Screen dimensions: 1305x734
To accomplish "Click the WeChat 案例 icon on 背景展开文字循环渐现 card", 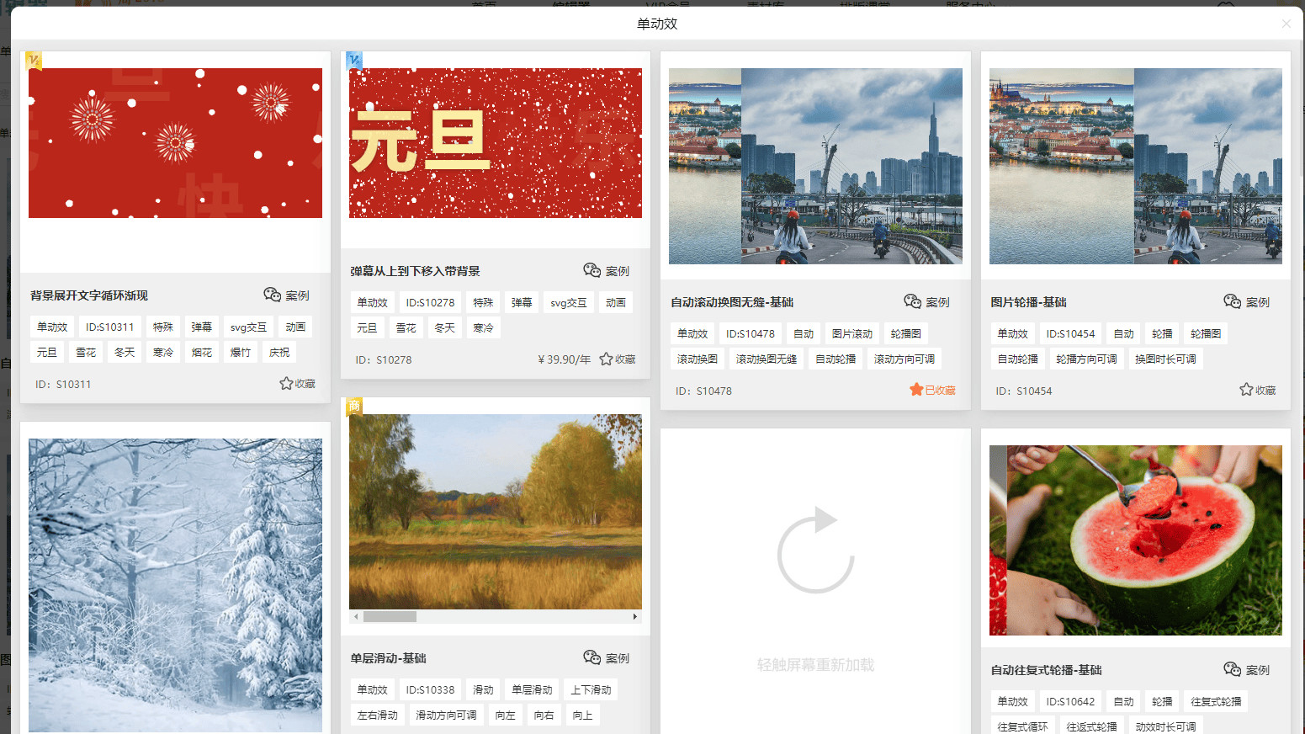I will [273, 295].
